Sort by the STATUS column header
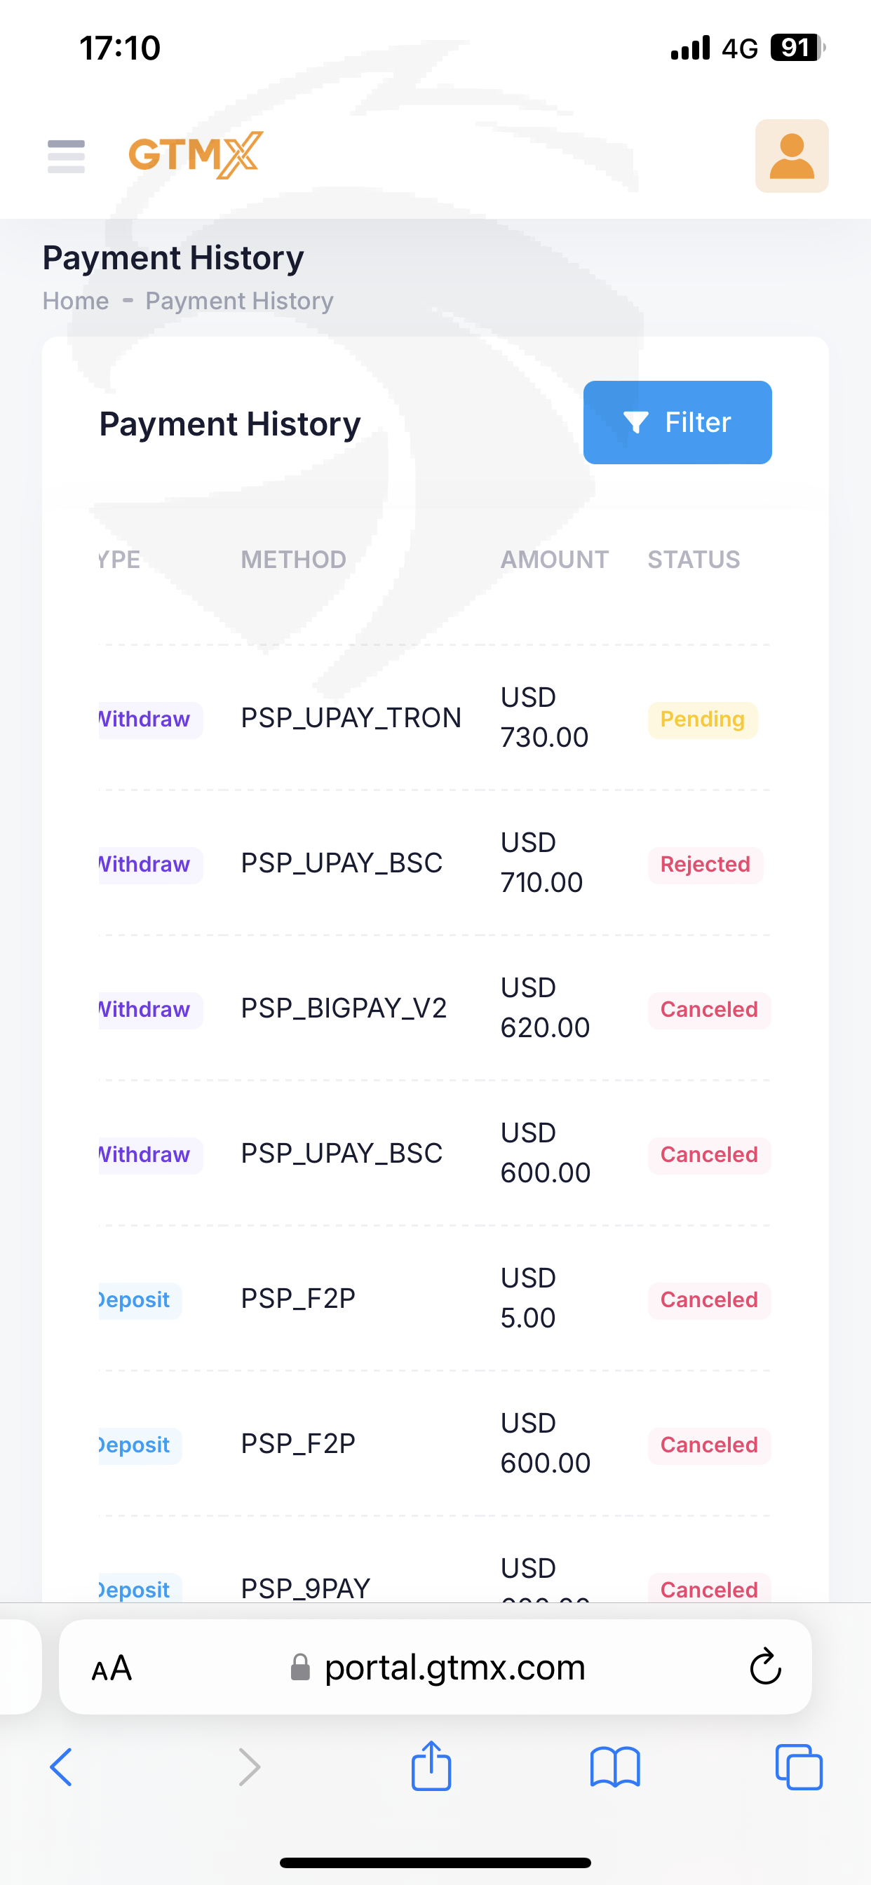The image size is (871, 1885). tap(693, 560)
